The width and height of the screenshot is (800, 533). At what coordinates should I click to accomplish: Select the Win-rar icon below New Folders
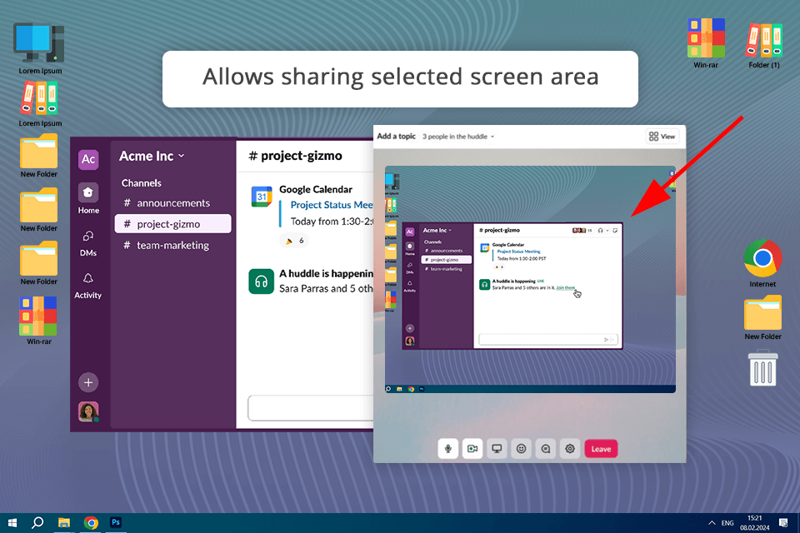click(x=39, y=321)
